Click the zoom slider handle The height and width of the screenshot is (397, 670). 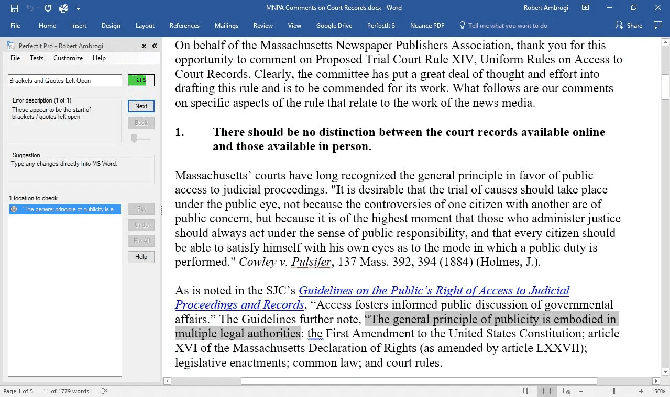click(x=613, y=391)
